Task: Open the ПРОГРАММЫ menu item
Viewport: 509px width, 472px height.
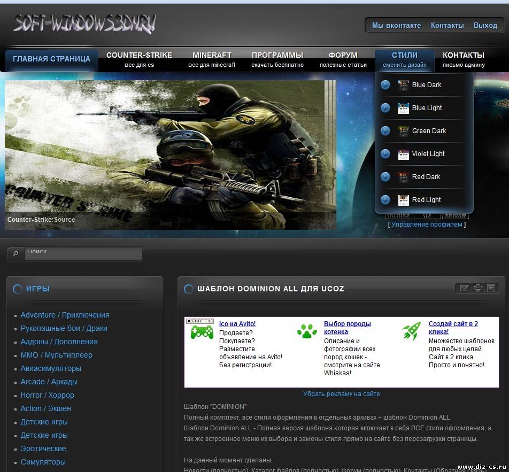Action: [x=277, y=60]
